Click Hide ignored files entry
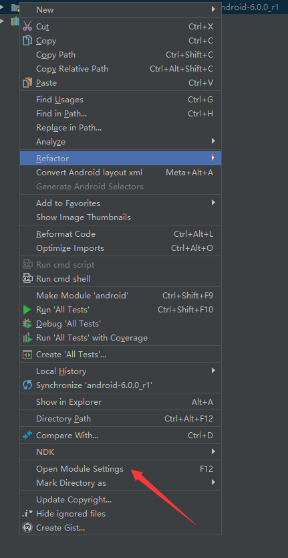The height and width of the screenshot is (558, 288). [x=120, y=514]
